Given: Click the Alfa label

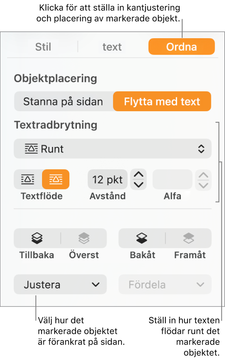Looking at the screenshot, I should tap(172, 196).
